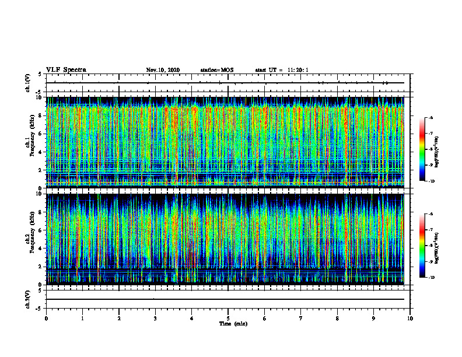Click time axis tick label "2"
This screenshot has height=357, width=462.
point(119,318)
